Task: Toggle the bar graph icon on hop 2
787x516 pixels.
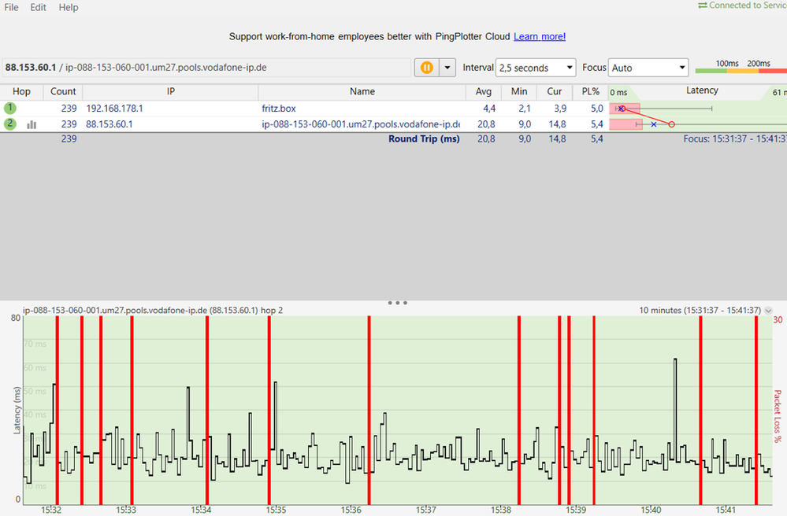Action: click(x=32, y=124)
